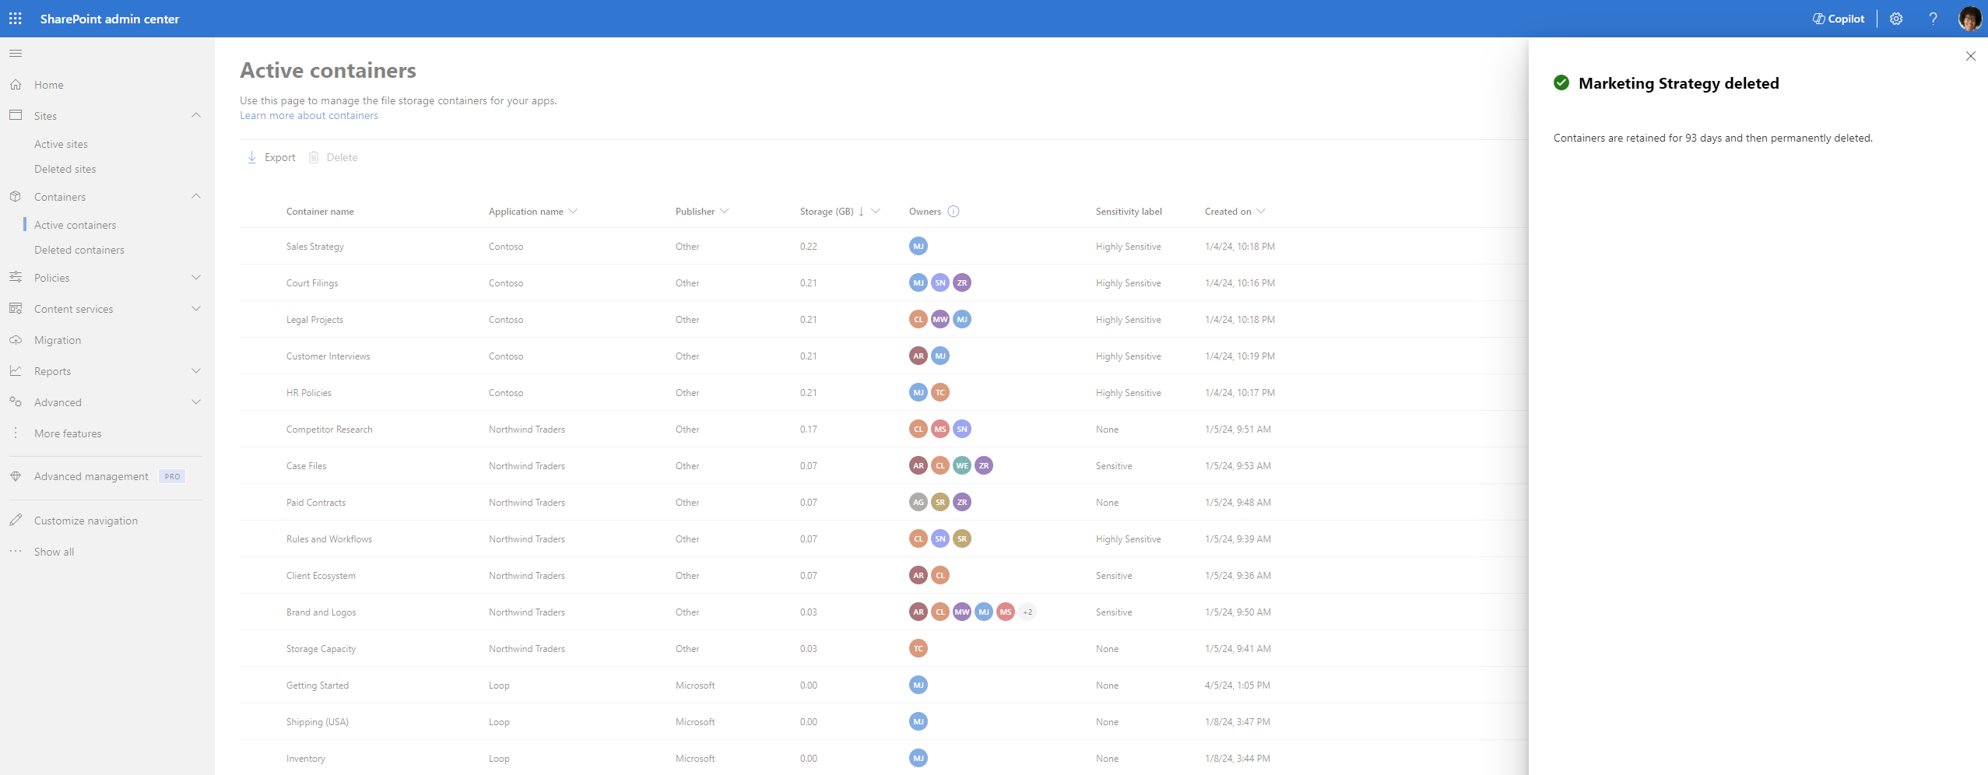1988x775 pixels.
Task: Click the Home icon in the sidebar
Action: pyautogui.click(x=16, y=85)
